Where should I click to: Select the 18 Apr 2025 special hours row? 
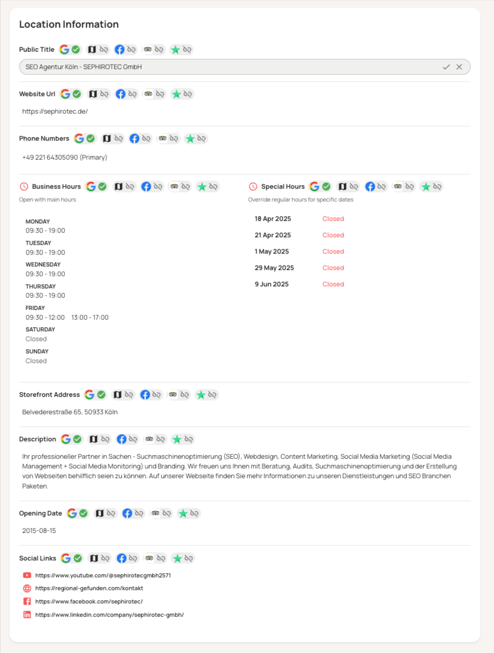(300, 219)
